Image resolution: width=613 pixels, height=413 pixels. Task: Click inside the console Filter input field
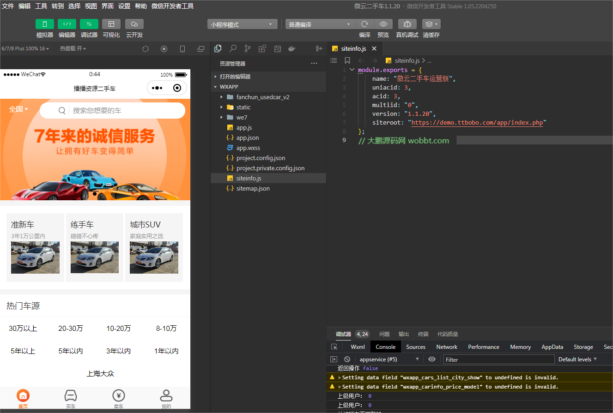click(499, 359)
